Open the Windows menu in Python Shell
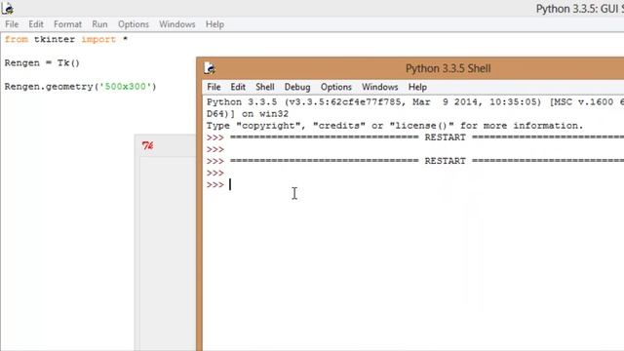The width and height of the screenshot is (624, 351). click(379, 87)
